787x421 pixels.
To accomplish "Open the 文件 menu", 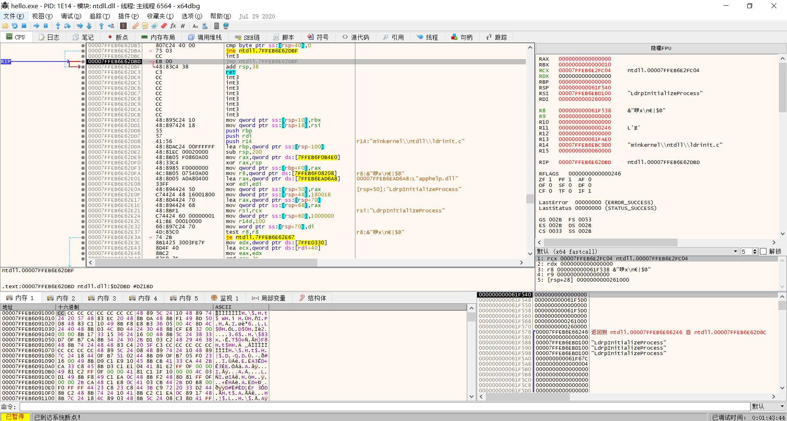I will pos(14,16).
